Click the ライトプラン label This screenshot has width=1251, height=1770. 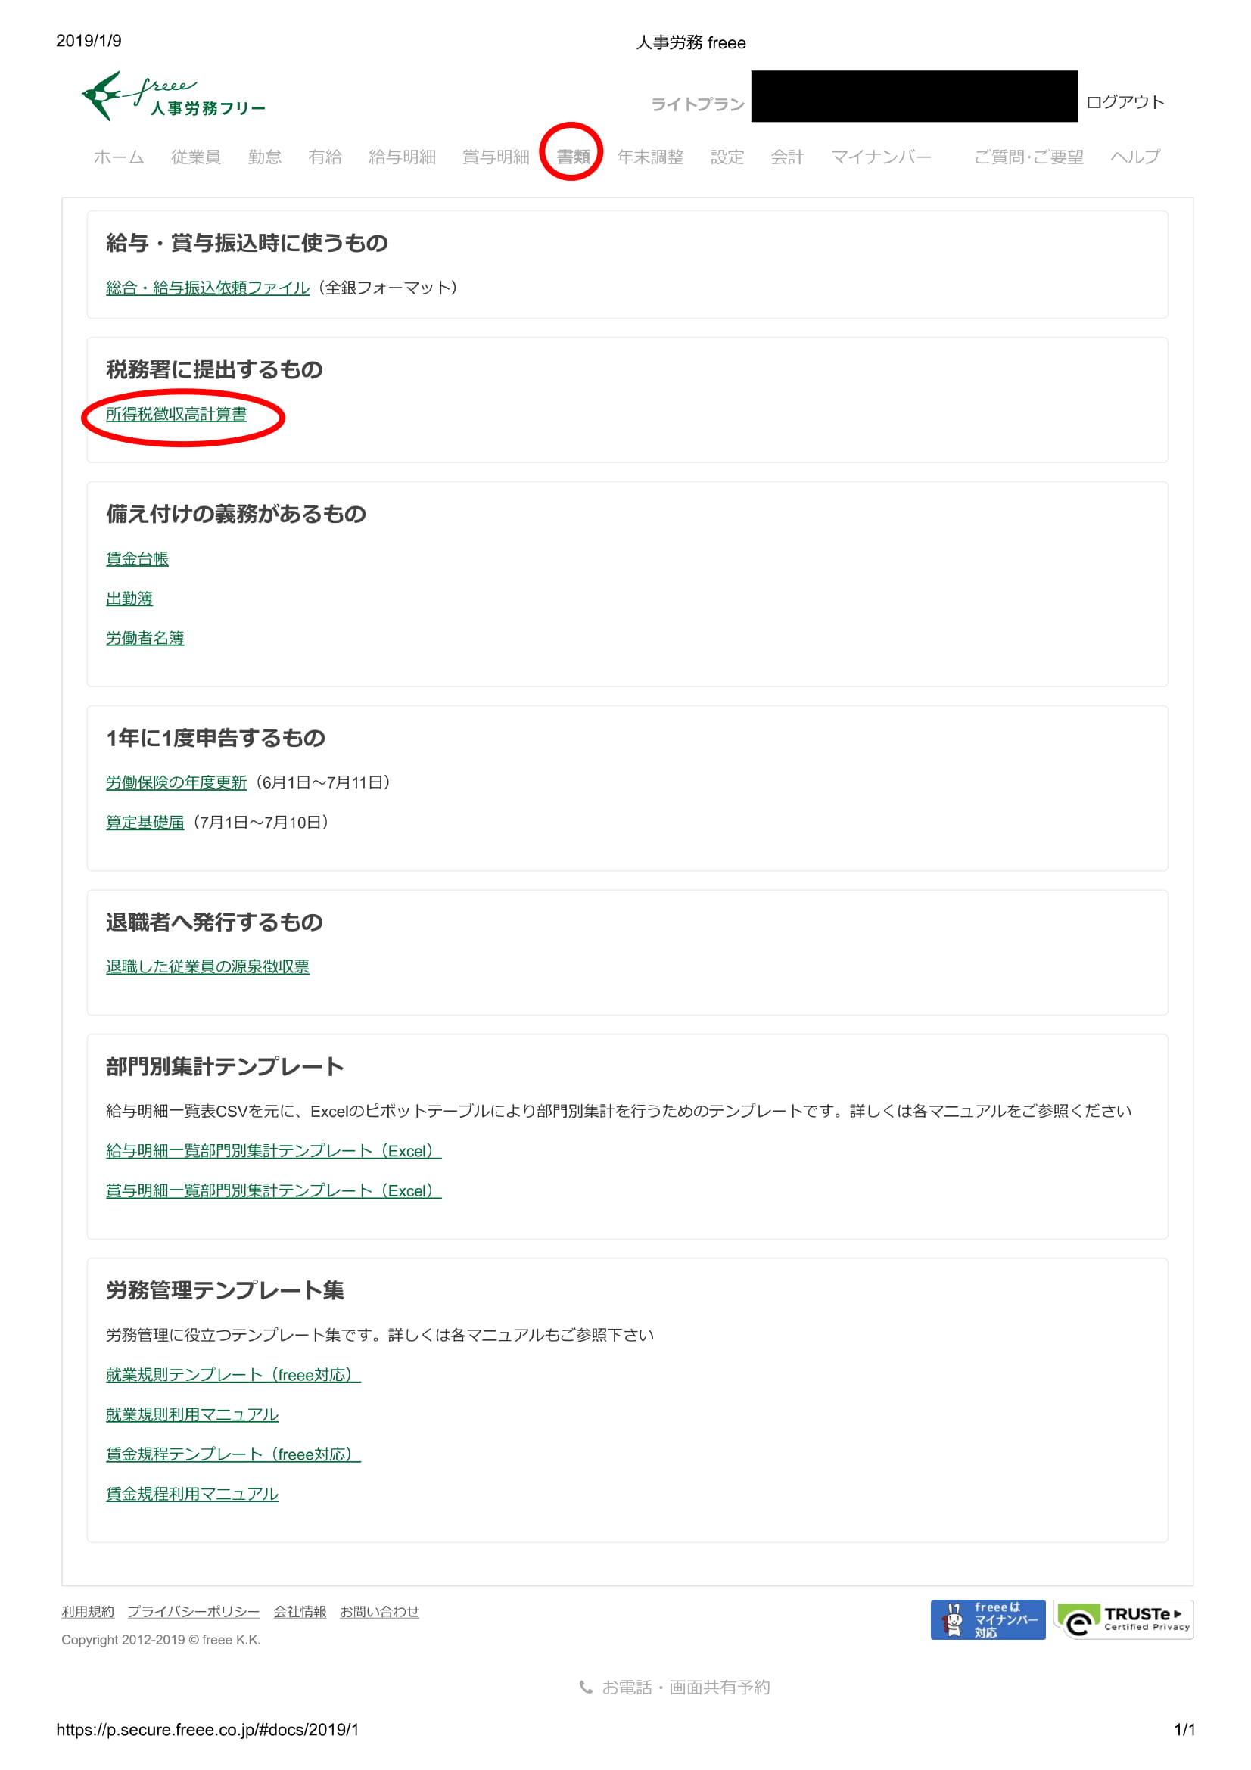[x=698, y=104]
